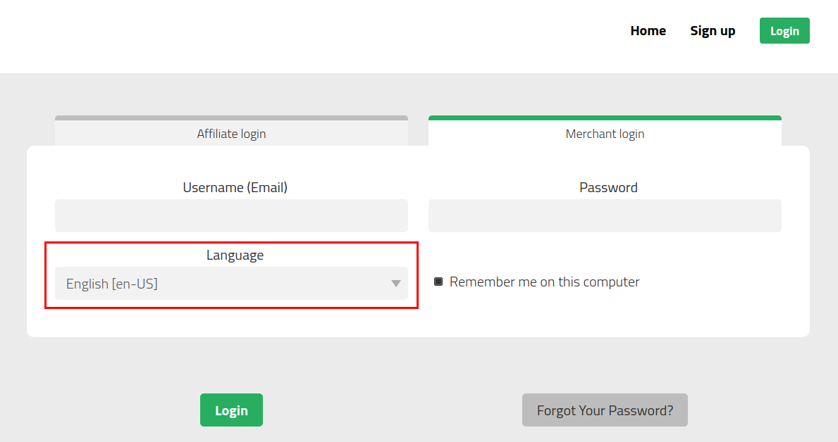Click the 'Remember me on this computer' label

point(544,282)
